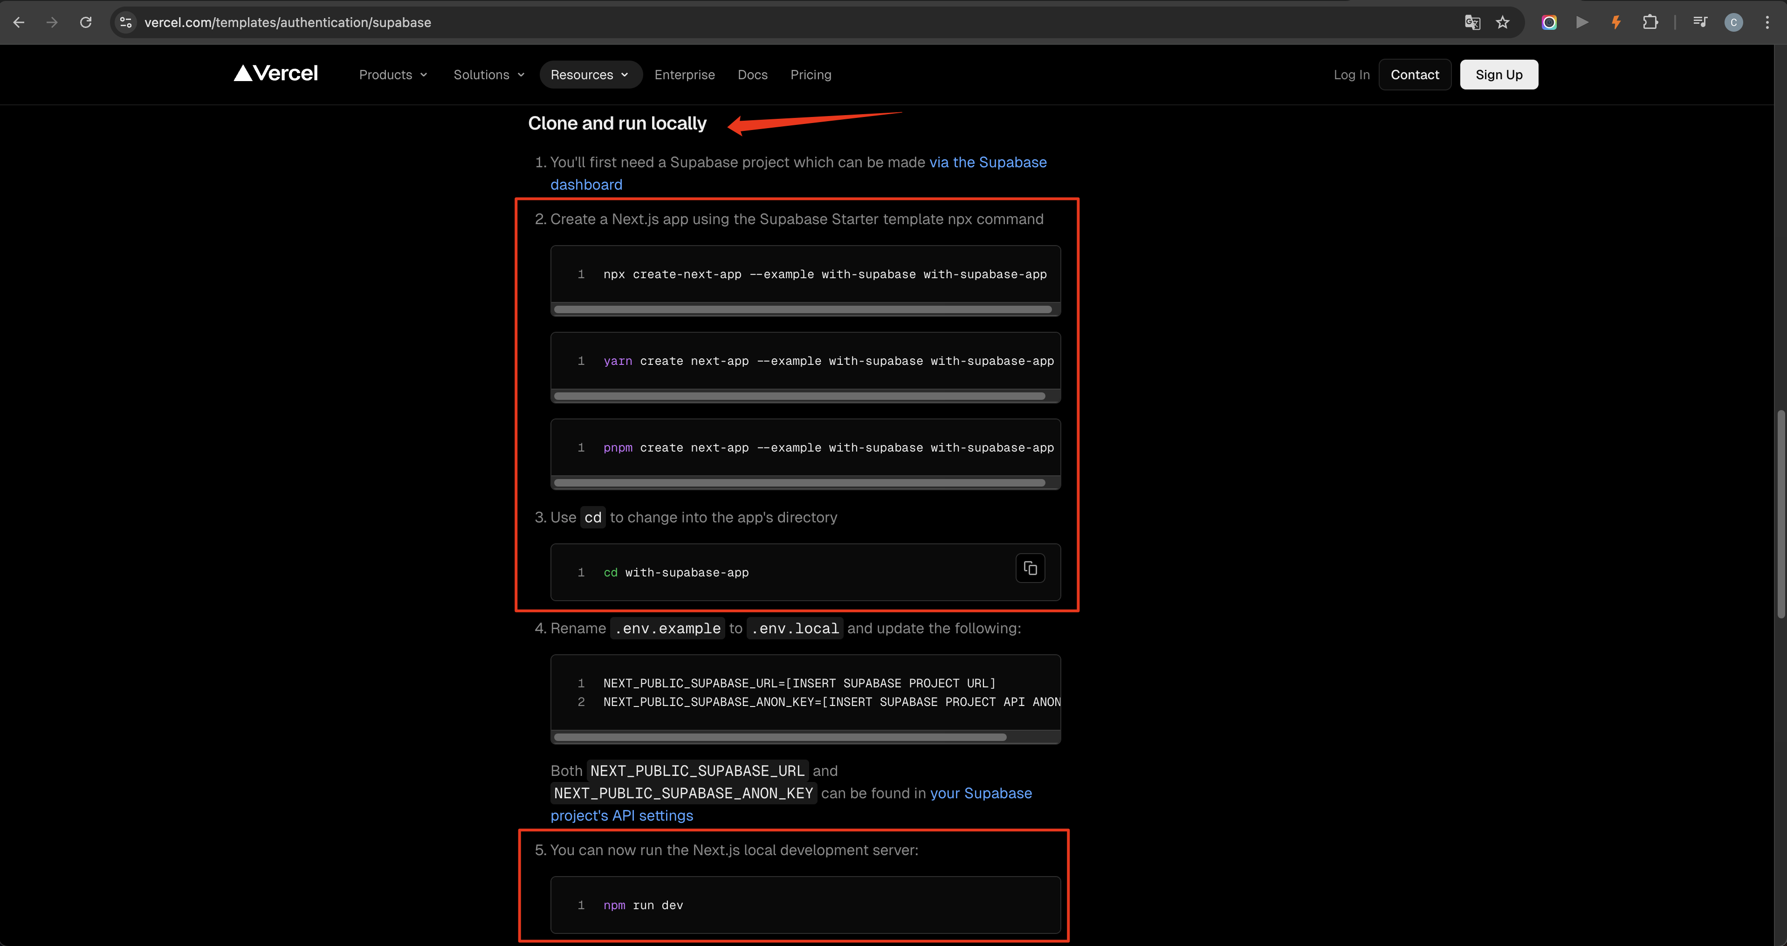Click horizontal scrollbar under yarn command
Screen dimensions: 1787x946
799,396
